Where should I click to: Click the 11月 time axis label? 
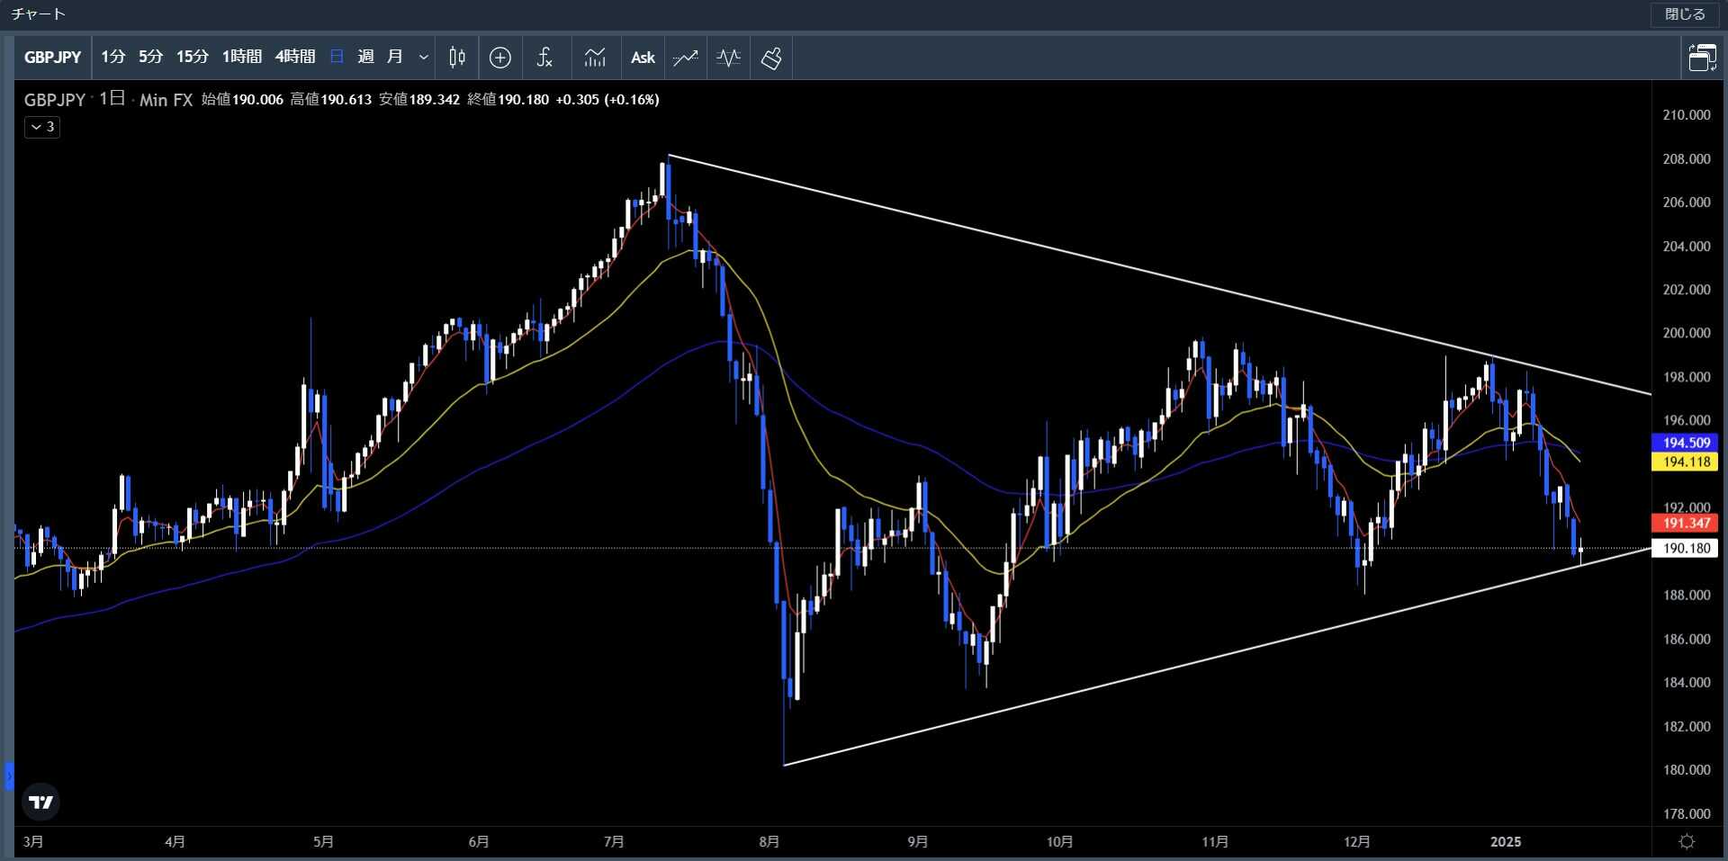pyautogui.click(x=1215, y=842)
